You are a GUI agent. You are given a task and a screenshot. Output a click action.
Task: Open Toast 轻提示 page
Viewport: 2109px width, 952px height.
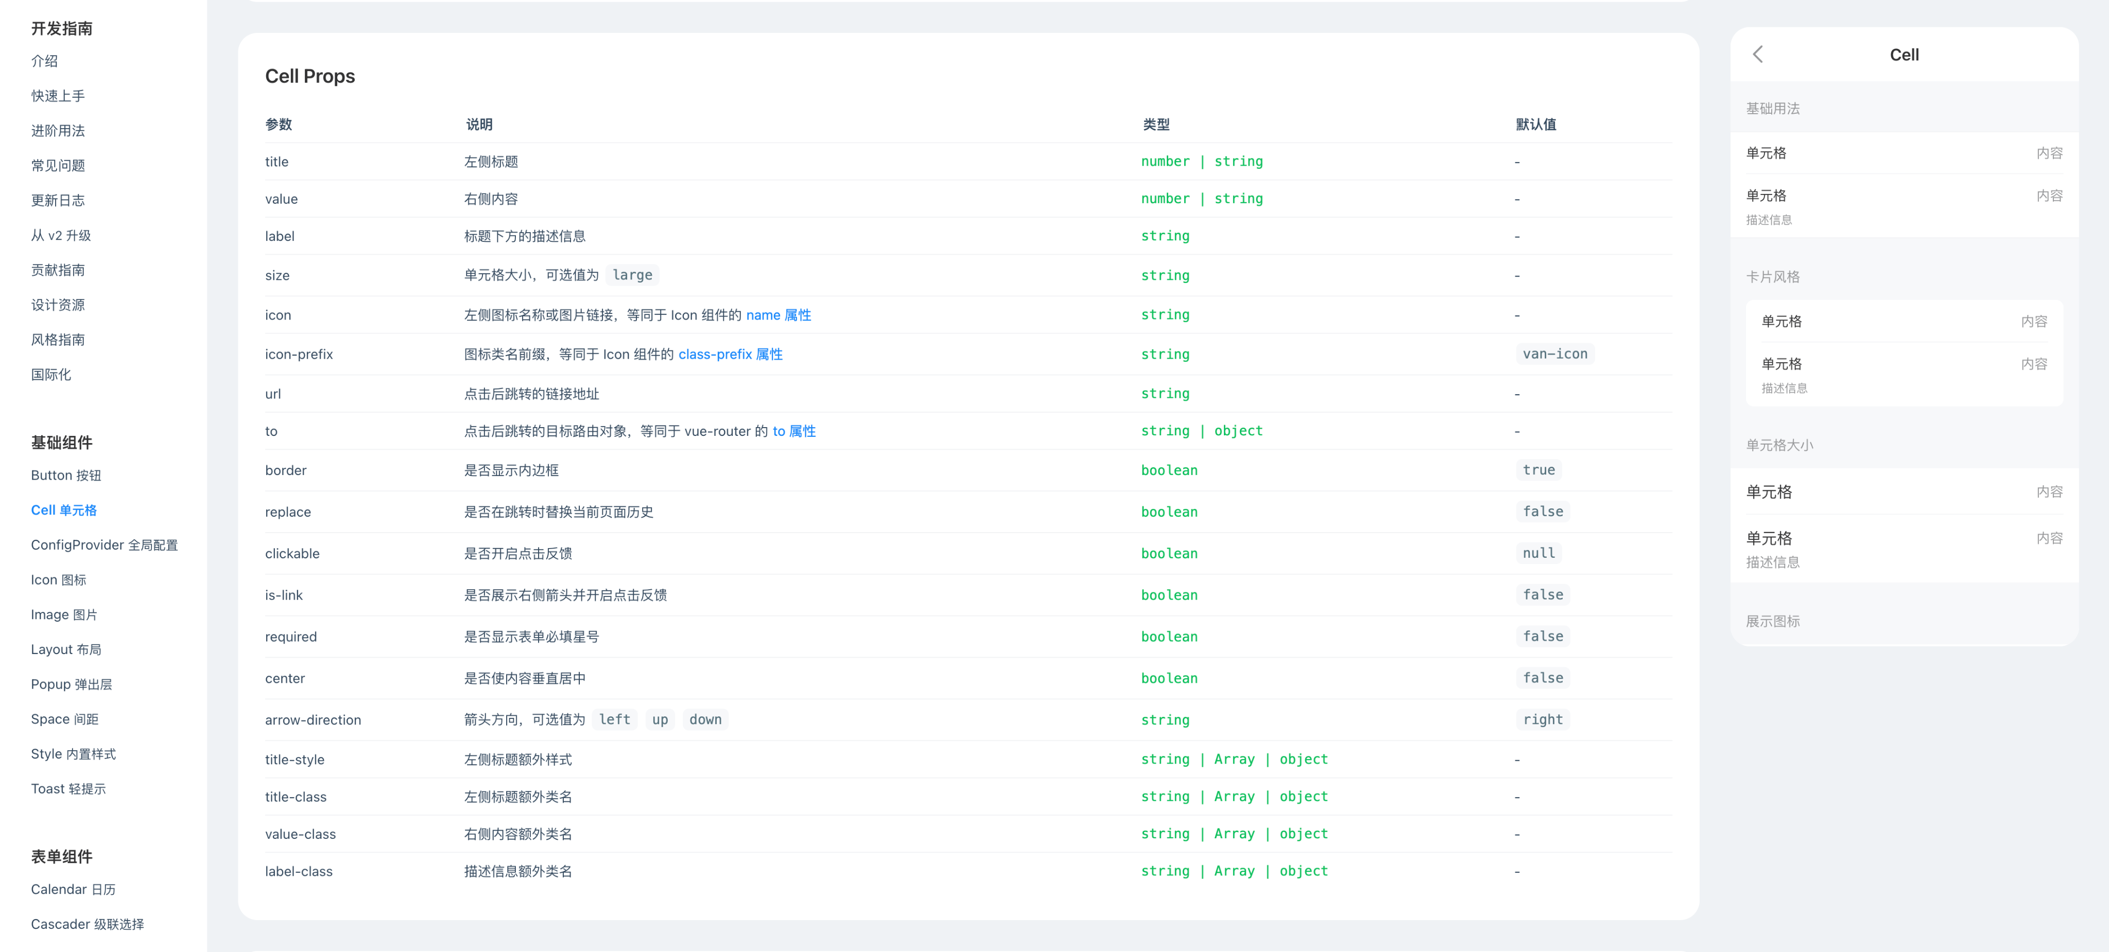[68, 789]
